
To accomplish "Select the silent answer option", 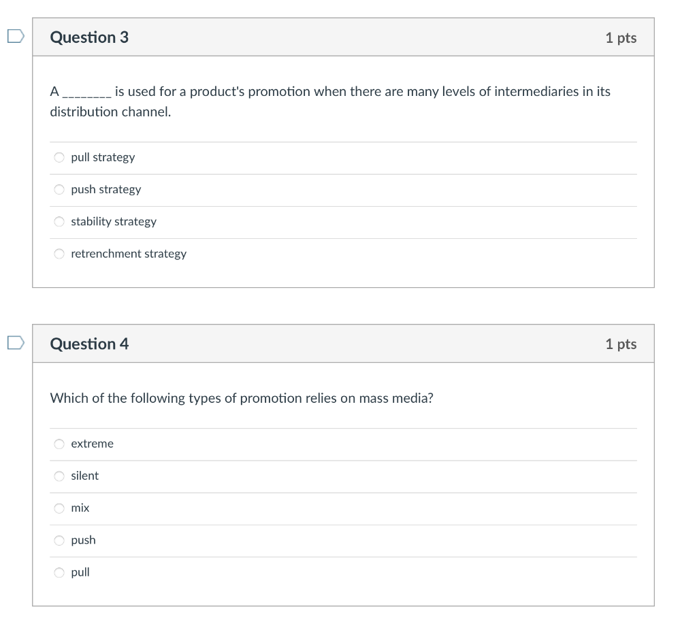I will coord(59,476).
